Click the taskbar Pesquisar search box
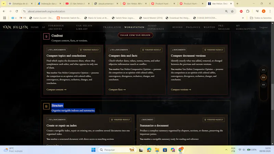274x154 pixels. pos(117,150)
